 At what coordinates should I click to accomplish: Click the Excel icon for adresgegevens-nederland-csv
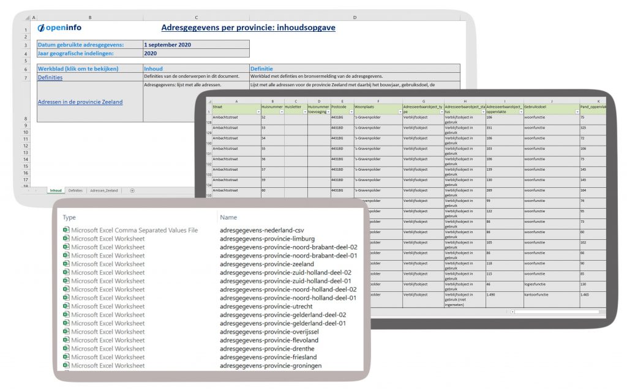point(66,230)
